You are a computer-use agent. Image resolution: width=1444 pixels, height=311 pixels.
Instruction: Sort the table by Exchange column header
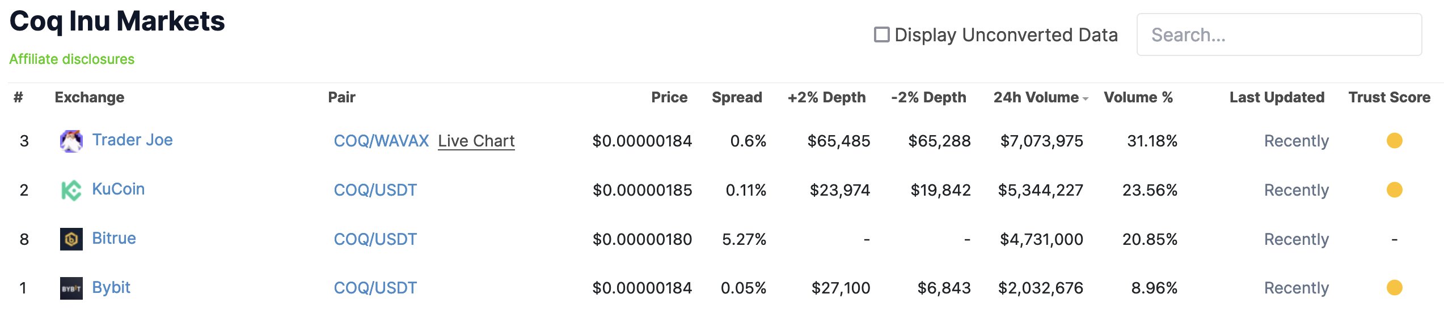pos(89,97)
